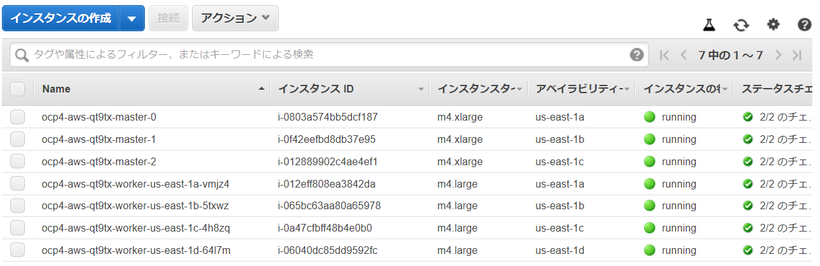Refresh the instance list
This screenshot has height=266, width=820.
coord(741,25)
